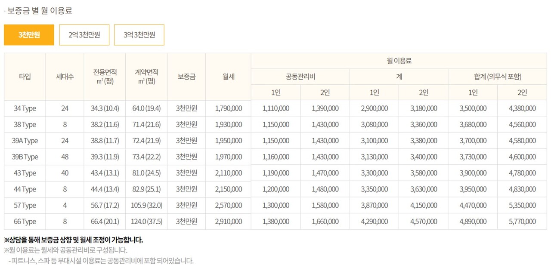Open the 3억 3천만원 deposit tab
The image size is (551, 265).
(x=139, y=35)
